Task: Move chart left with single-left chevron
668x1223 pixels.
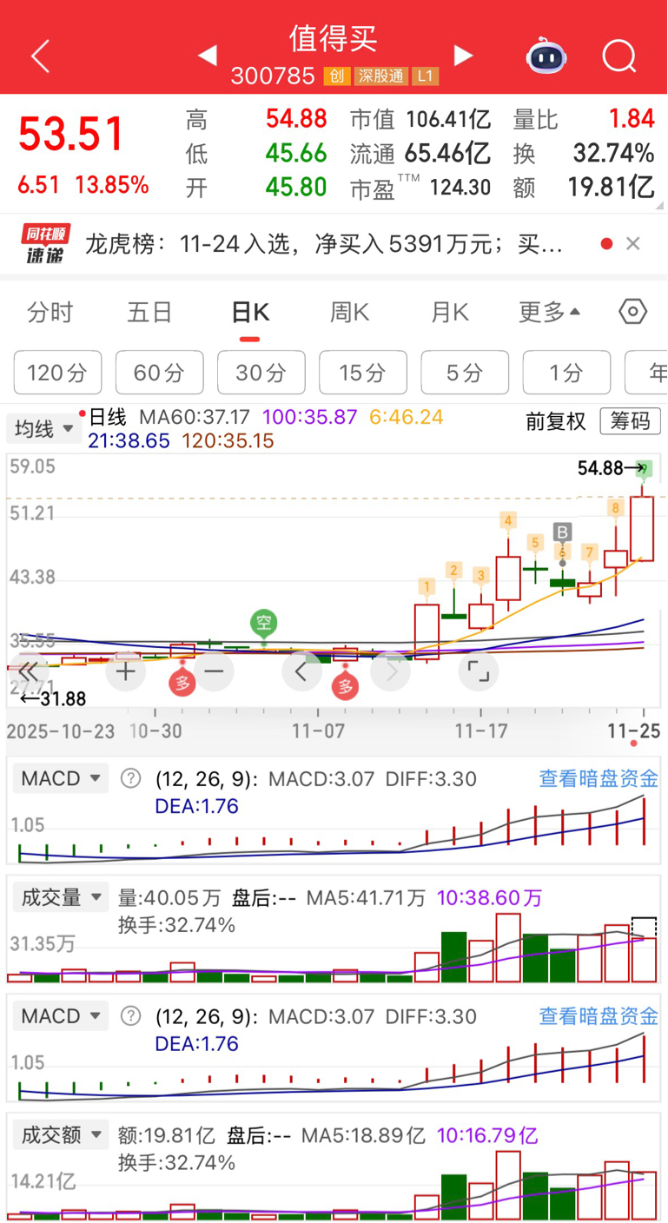Action: pyautogui.click(x=302, y=671)
